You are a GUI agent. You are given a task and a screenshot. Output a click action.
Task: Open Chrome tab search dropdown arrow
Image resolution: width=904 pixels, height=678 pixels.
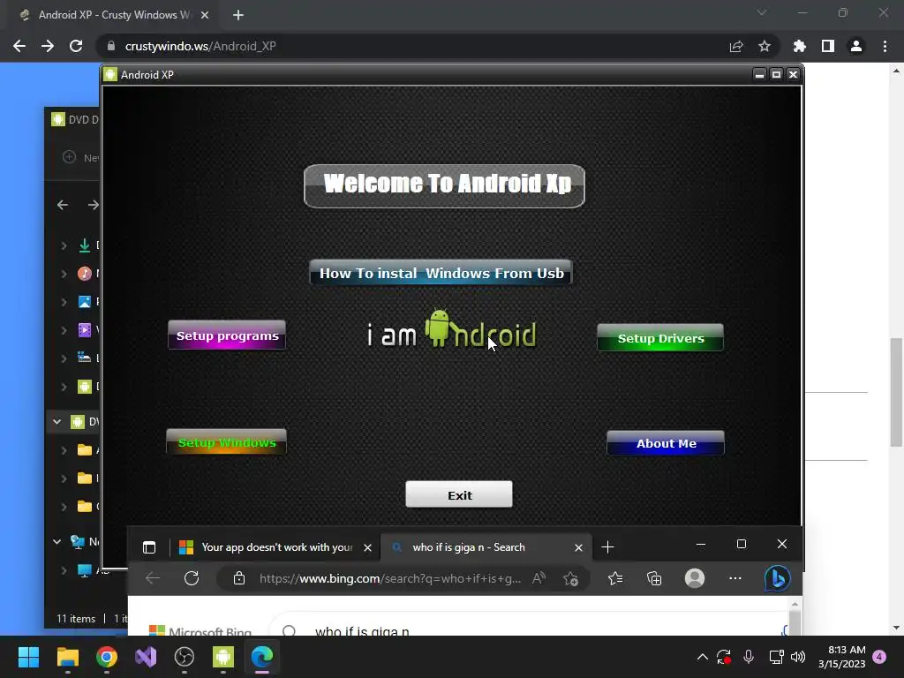(x=762, y=12)
